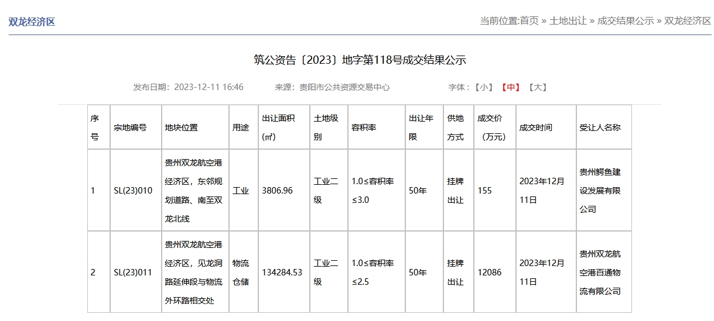Click transferee 贵州鳄鱼建设发展有限公司
Image resolution: width=714 pixels, height=321 pixels.
click(x=600, y=191)
